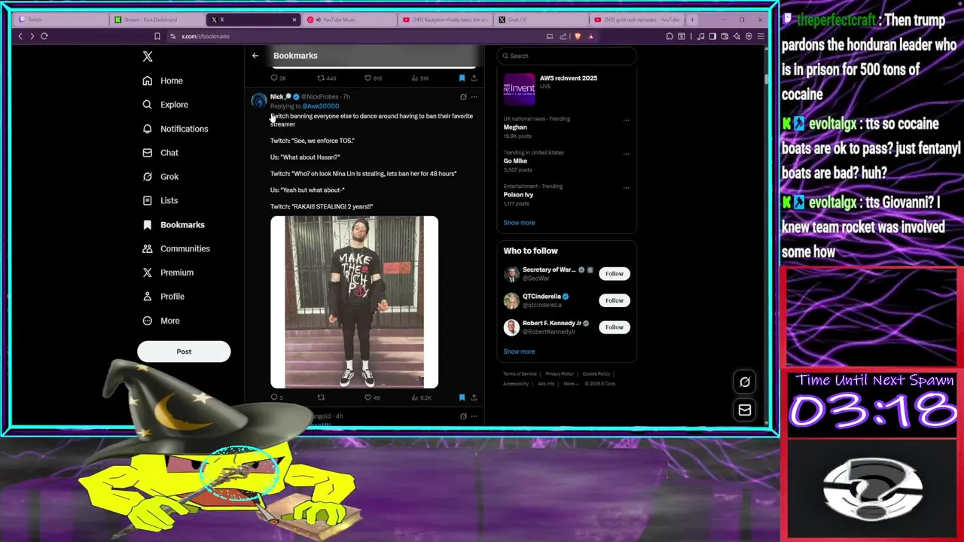Click the Post button
The width and height of the screenshot is (964, 542).
[x=184, y=352]
